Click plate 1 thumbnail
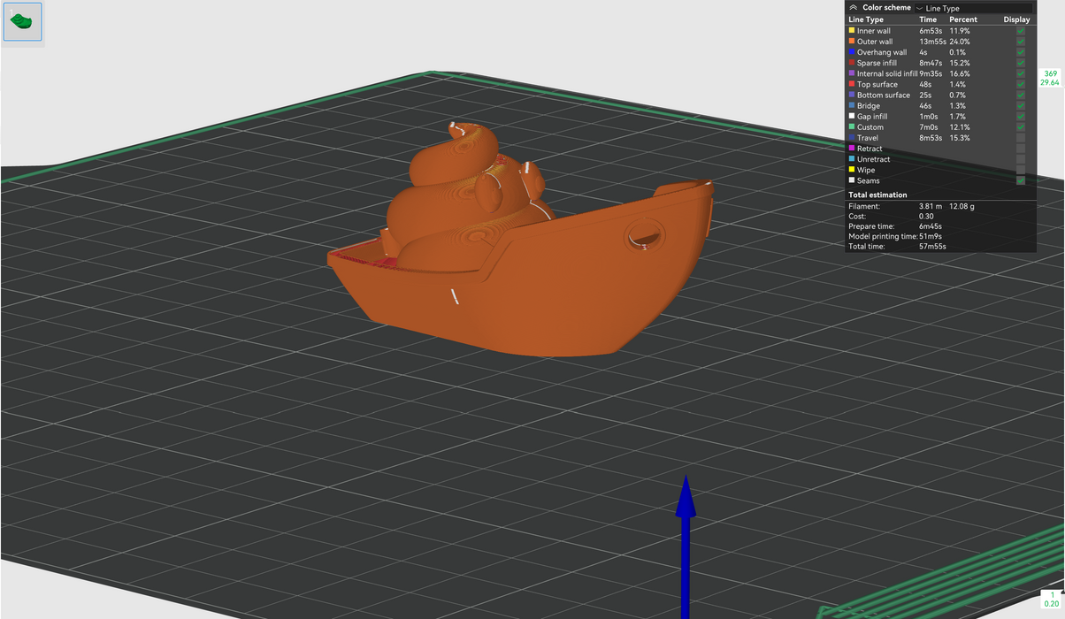The height and width of the screenshot is (619, 1065). 22,22
